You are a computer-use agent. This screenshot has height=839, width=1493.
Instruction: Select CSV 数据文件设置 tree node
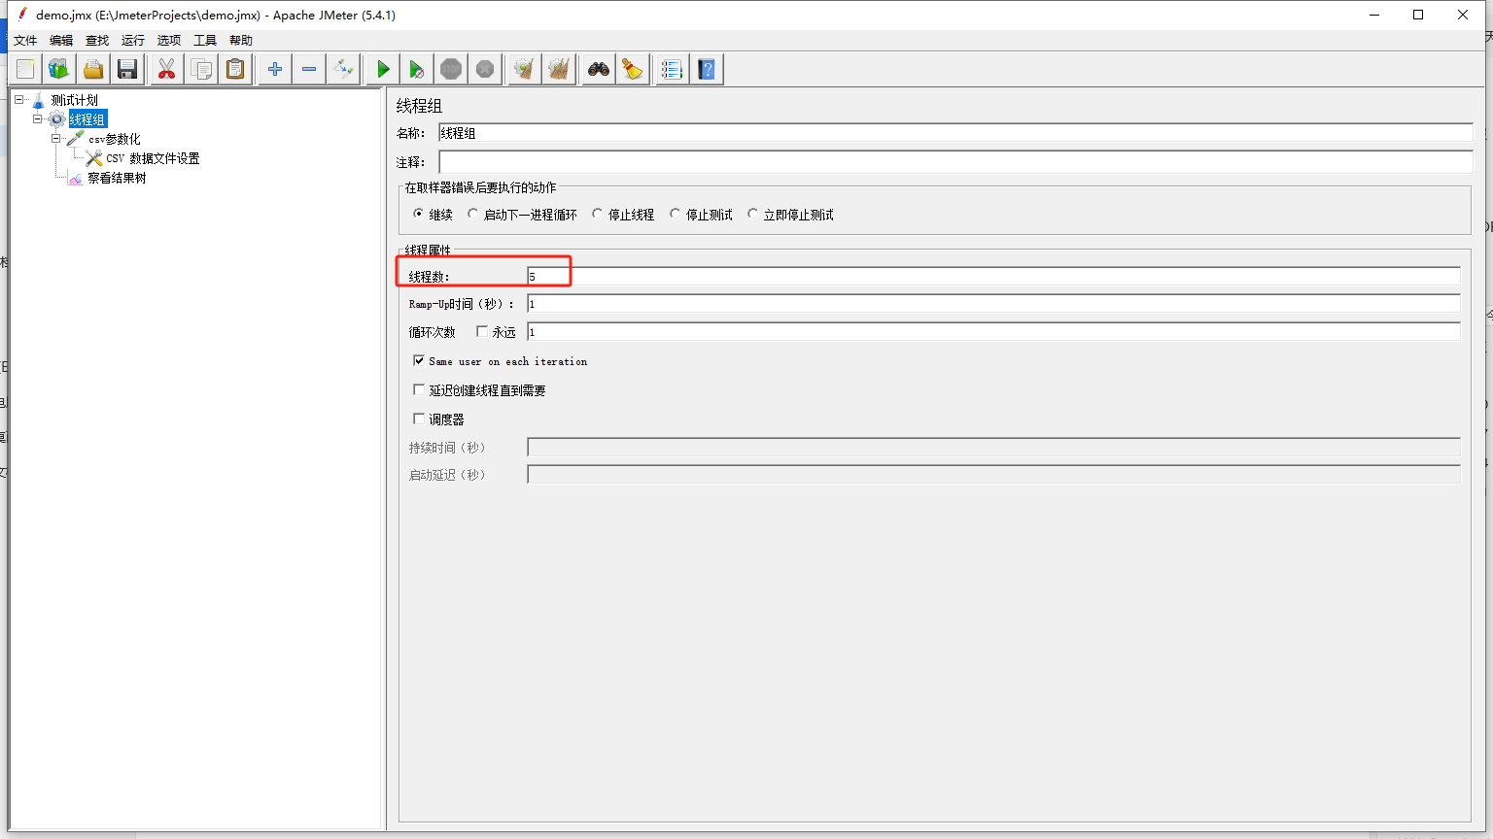pyautogui.click(x=153, y=158)
